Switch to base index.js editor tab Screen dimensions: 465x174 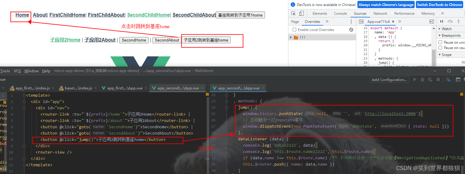pyautogui.click(x=78, y=88)
